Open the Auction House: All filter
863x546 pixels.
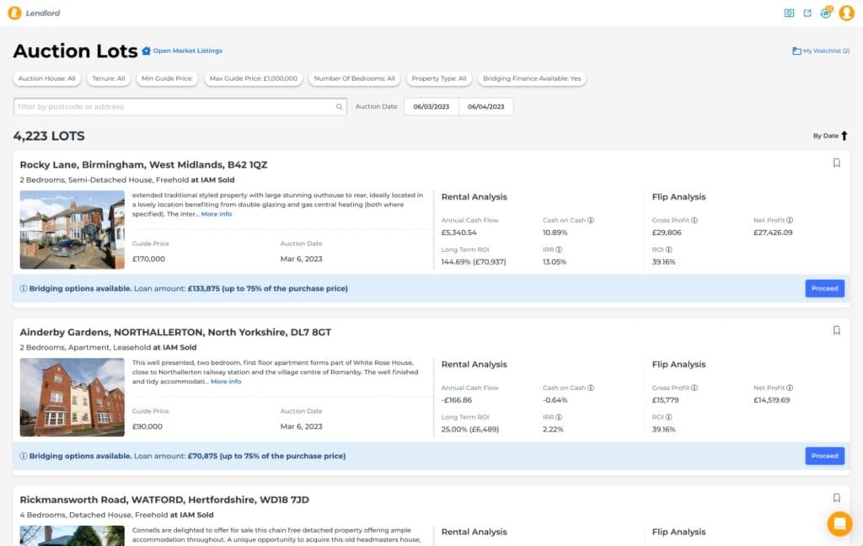click(x=47, y=78)
